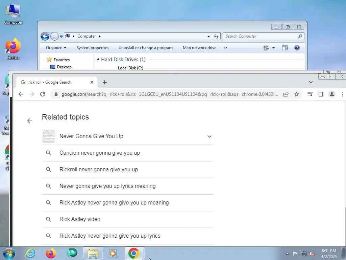Open Chrome side panel
The width and height of the screenshot is (346, 260).
click(x=321, y=94)
